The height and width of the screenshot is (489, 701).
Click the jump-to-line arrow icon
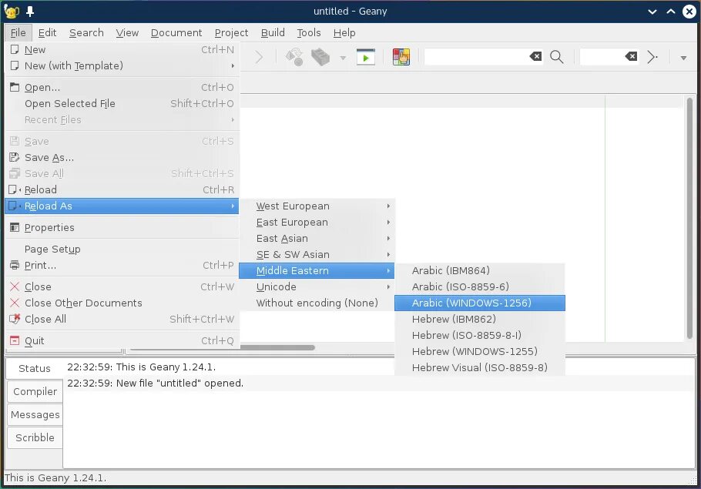click(x=652, y=57)
